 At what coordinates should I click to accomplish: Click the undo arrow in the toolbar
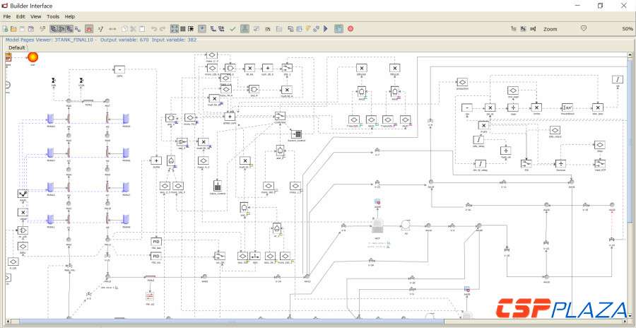coord(154,29)
